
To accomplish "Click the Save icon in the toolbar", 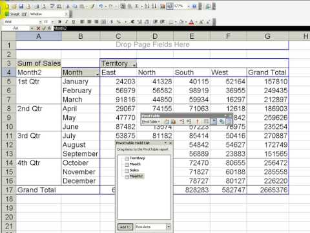I will point(21,6).
